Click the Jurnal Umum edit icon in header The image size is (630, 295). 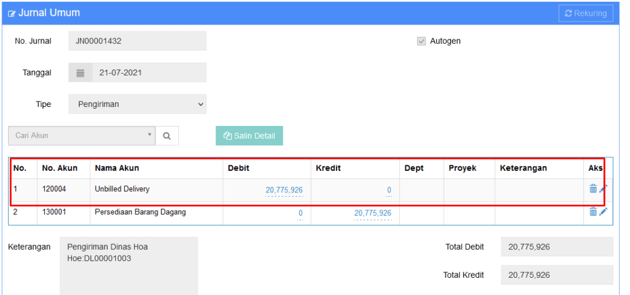pyautogui.click(x=12, y=14)
